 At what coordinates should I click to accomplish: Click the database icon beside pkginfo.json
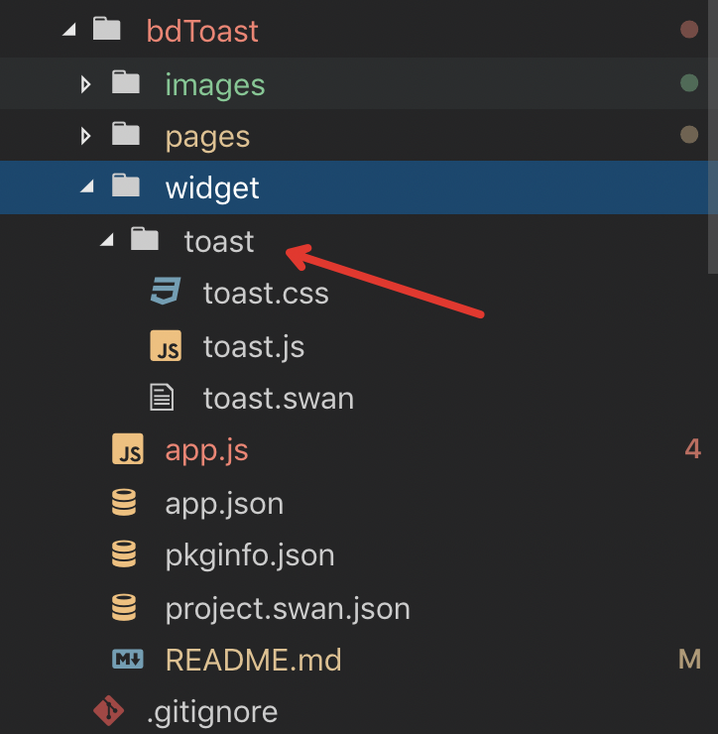(125, 555)
